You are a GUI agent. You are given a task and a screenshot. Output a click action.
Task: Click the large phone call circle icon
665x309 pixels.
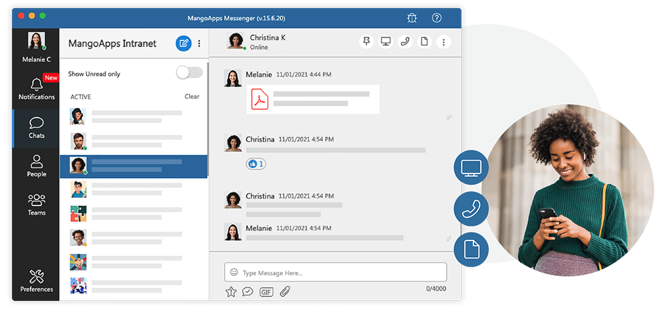coord(471,209)
